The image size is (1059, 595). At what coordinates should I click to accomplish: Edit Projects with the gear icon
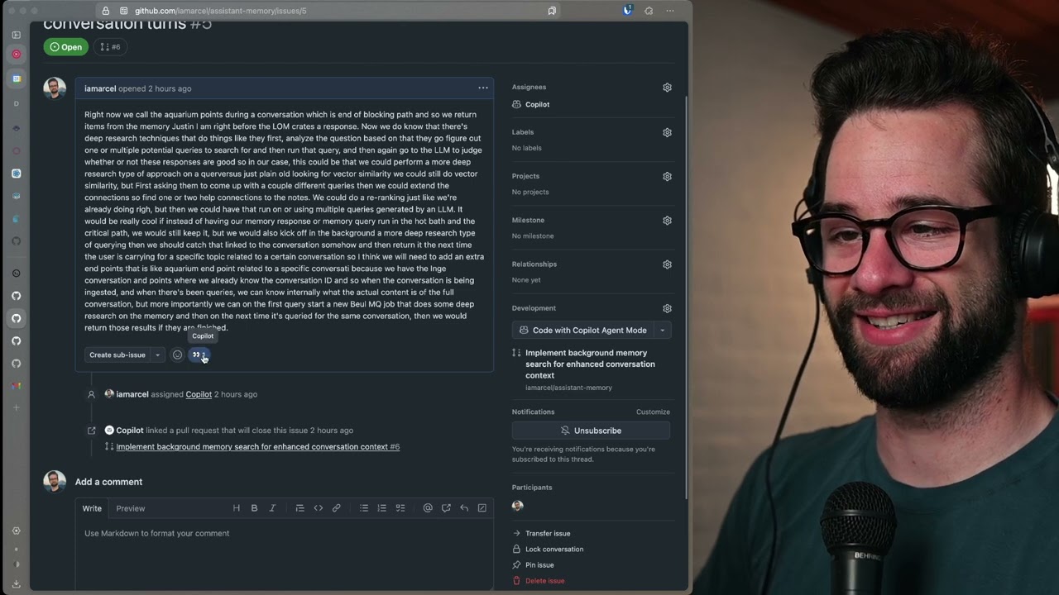coord(667,176)
